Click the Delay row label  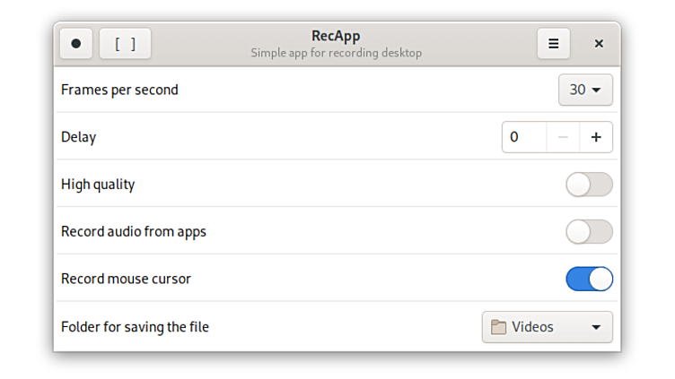(78, 137)
